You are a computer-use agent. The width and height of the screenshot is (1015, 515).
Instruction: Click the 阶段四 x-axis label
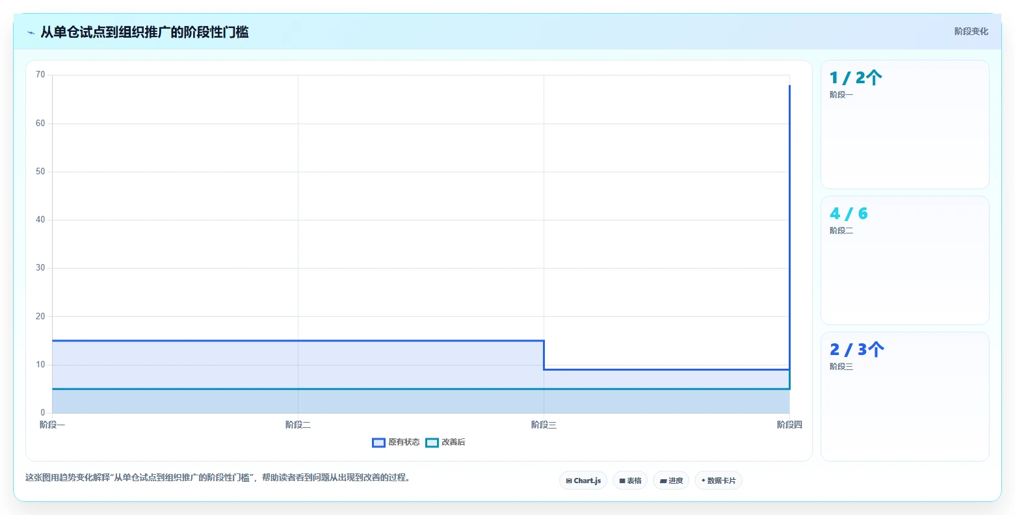[x=789, y=425]
